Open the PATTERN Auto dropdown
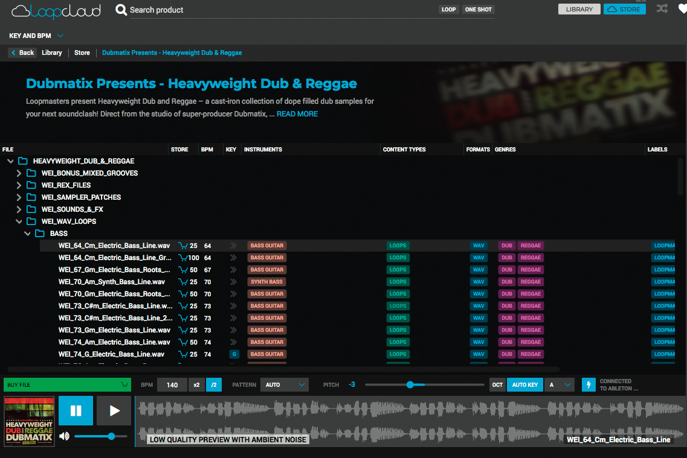Screen dimensions: 687x458 (x=285, y=385)
